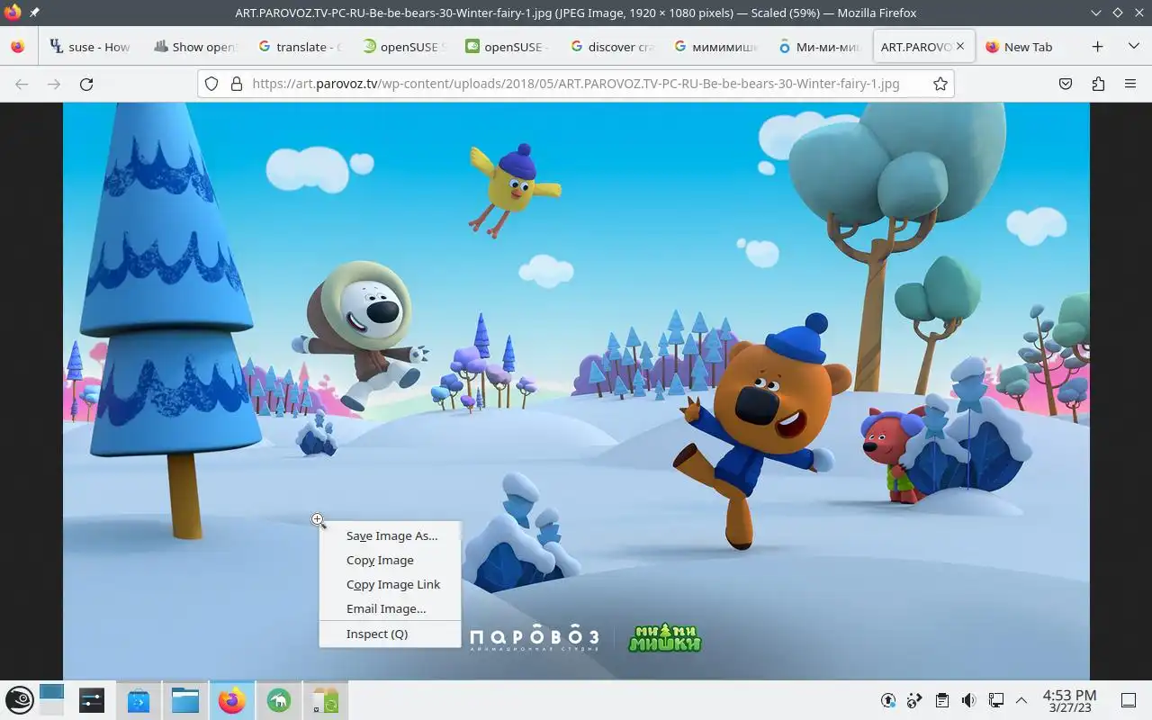Launch System Settings from taskbar
Screen dimensions: 1152x720
point(92,700)
